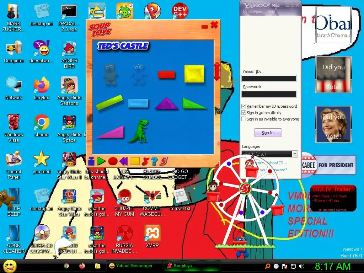Click the red up-down scroll arrow in Souptoys

[216, 71]
